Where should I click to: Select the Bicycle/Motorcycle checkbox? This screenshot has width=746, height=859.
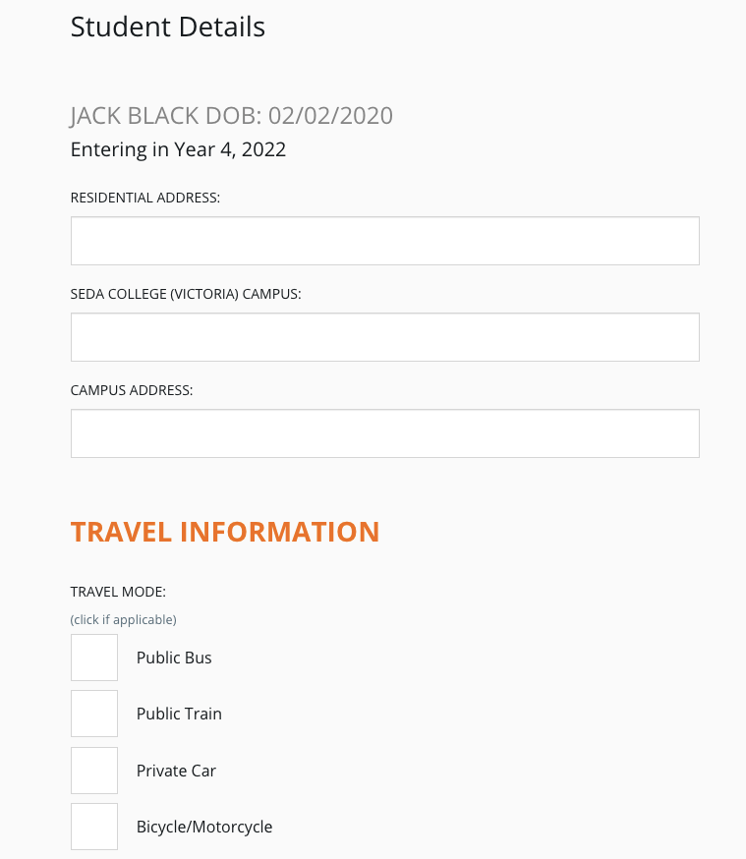[94, 827]
